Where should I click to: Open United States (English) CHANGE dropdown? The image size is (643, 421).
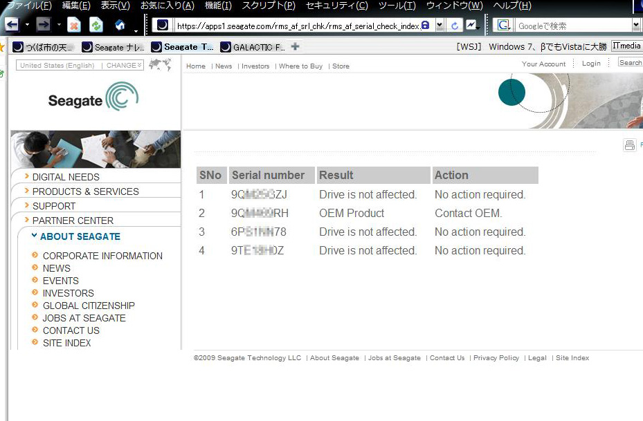coord(80,65)
